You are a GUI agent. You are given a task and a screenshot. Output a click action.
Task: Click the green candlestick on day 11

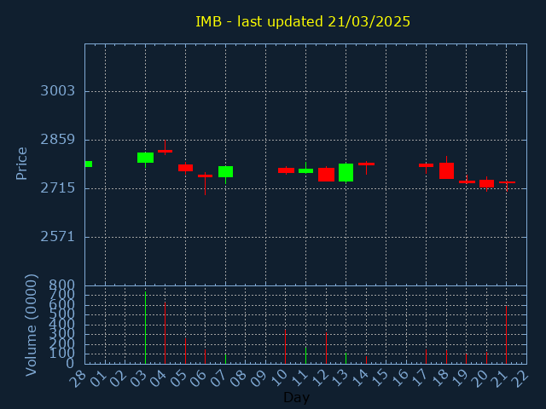[x=305, y=170]
